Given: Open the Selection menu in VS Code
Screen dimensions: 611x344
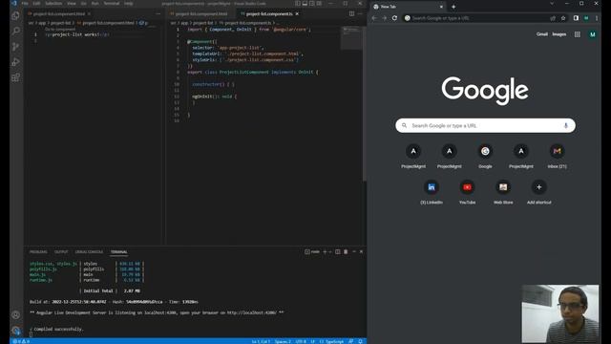Looking at the screenshot, I should [53, 4].
